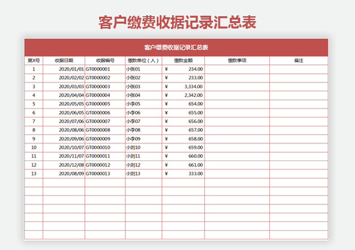Select receipt number GT0000013
The height and width of the screenshot is (250, 355).
98,174
